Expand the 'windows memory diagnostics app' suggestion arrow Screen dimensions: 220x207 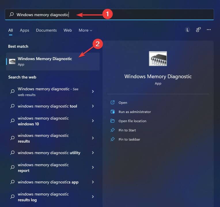[93, 182]
